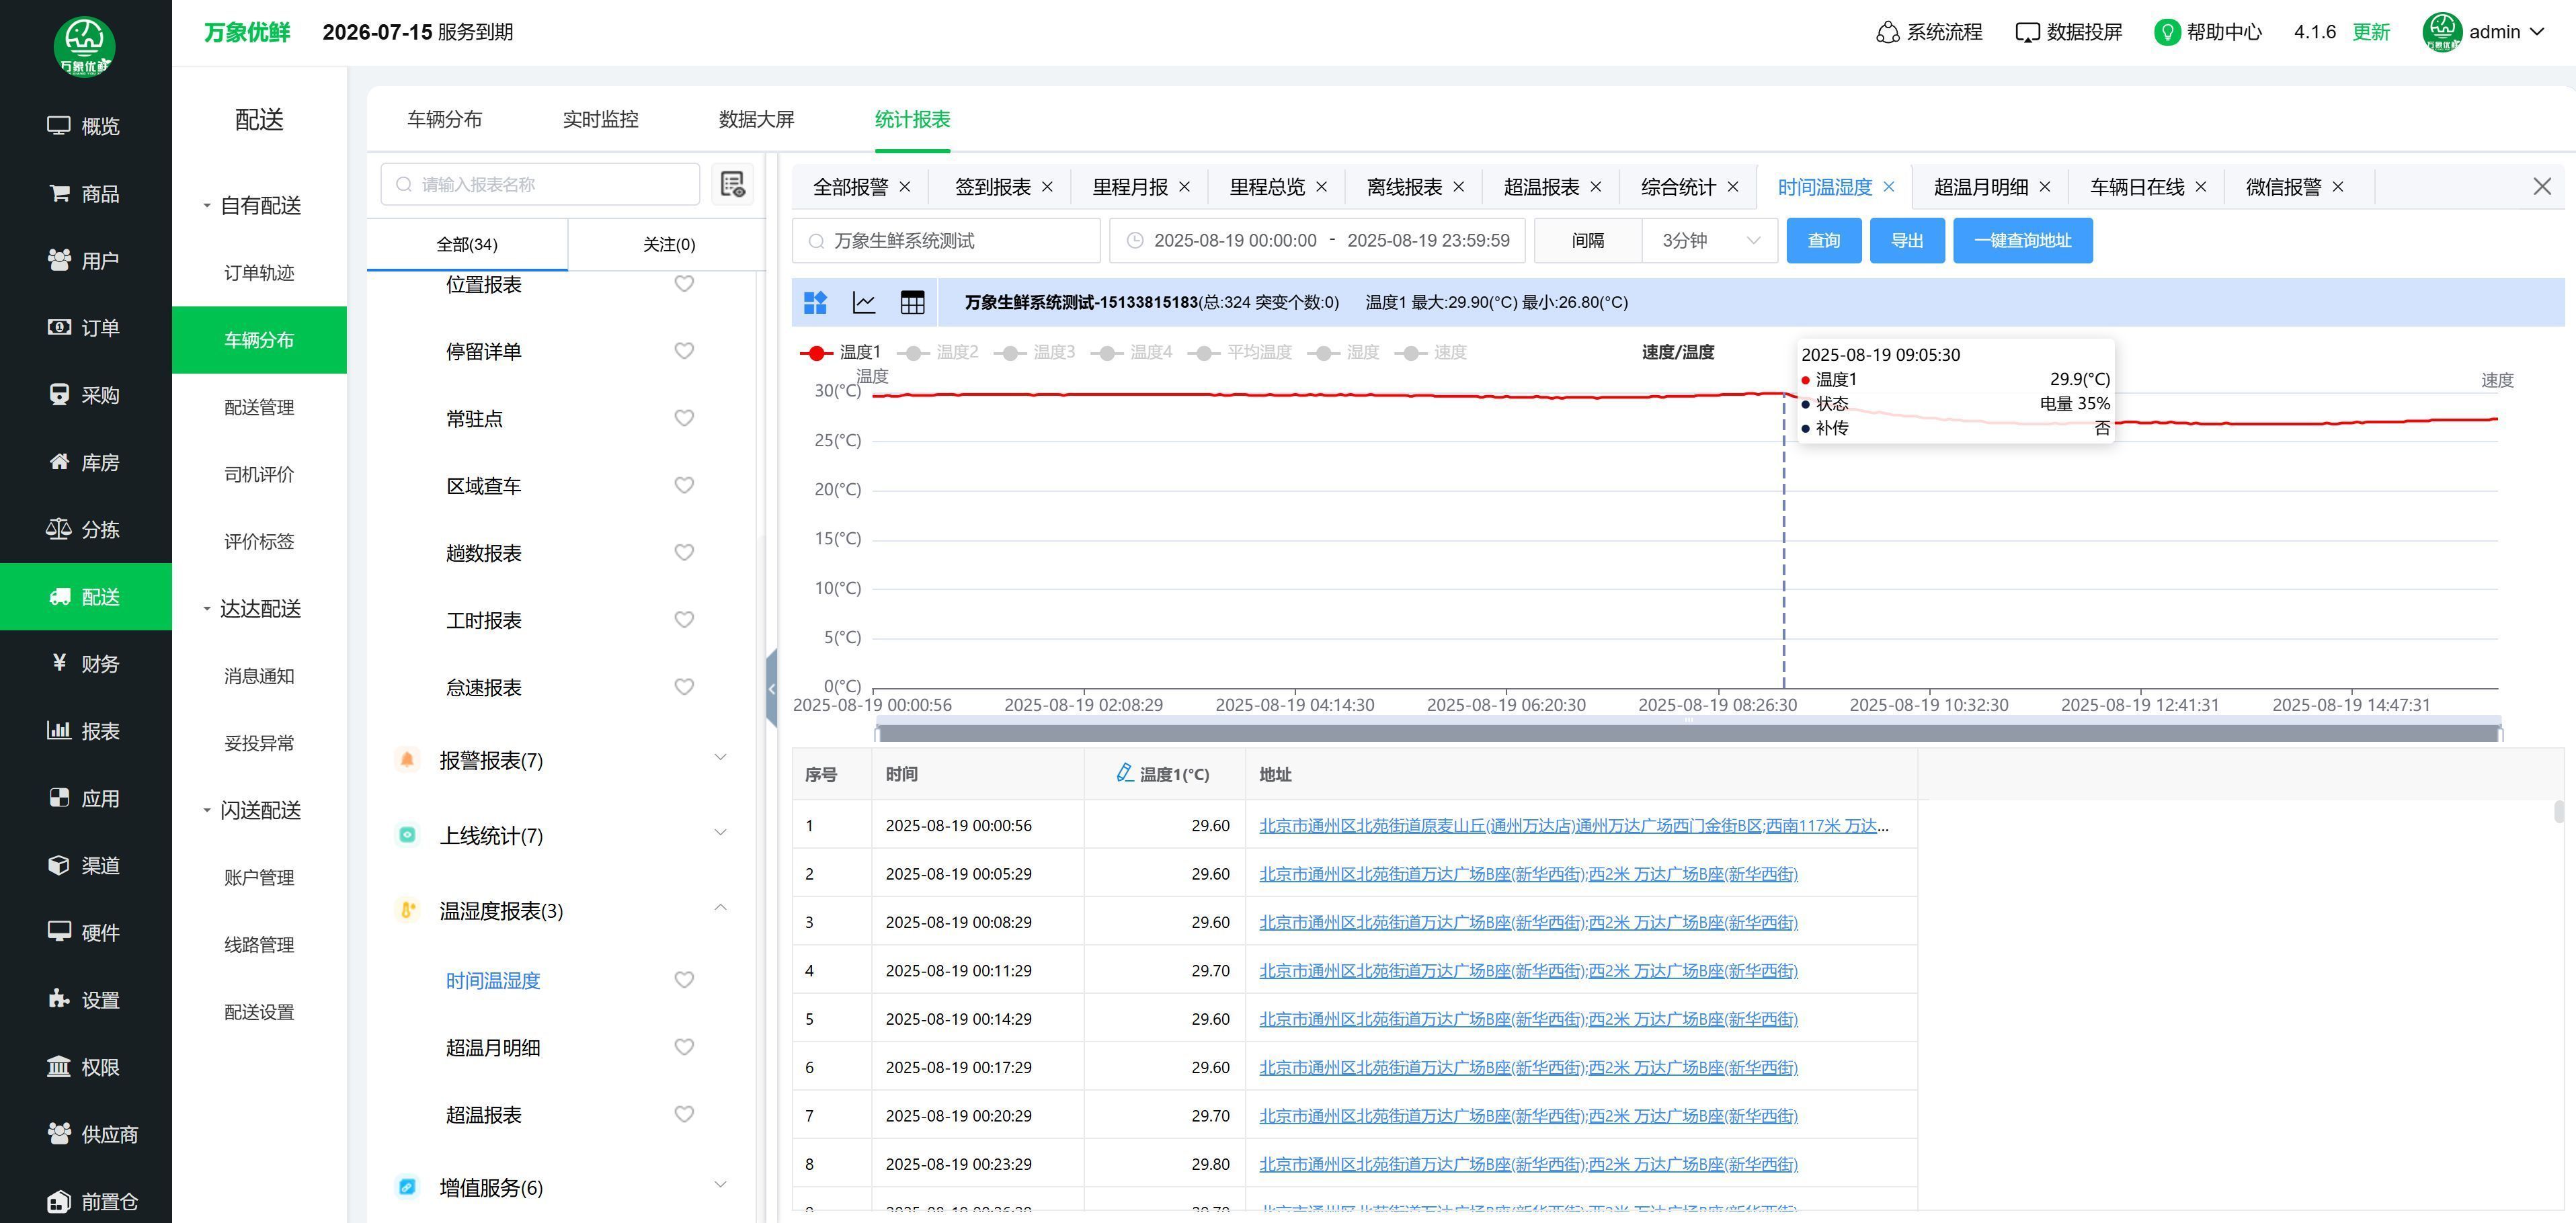The image size is (2576, 1223).
Task: Open the 渠道 channel sidebar item
Action: (x=85, y=865)
